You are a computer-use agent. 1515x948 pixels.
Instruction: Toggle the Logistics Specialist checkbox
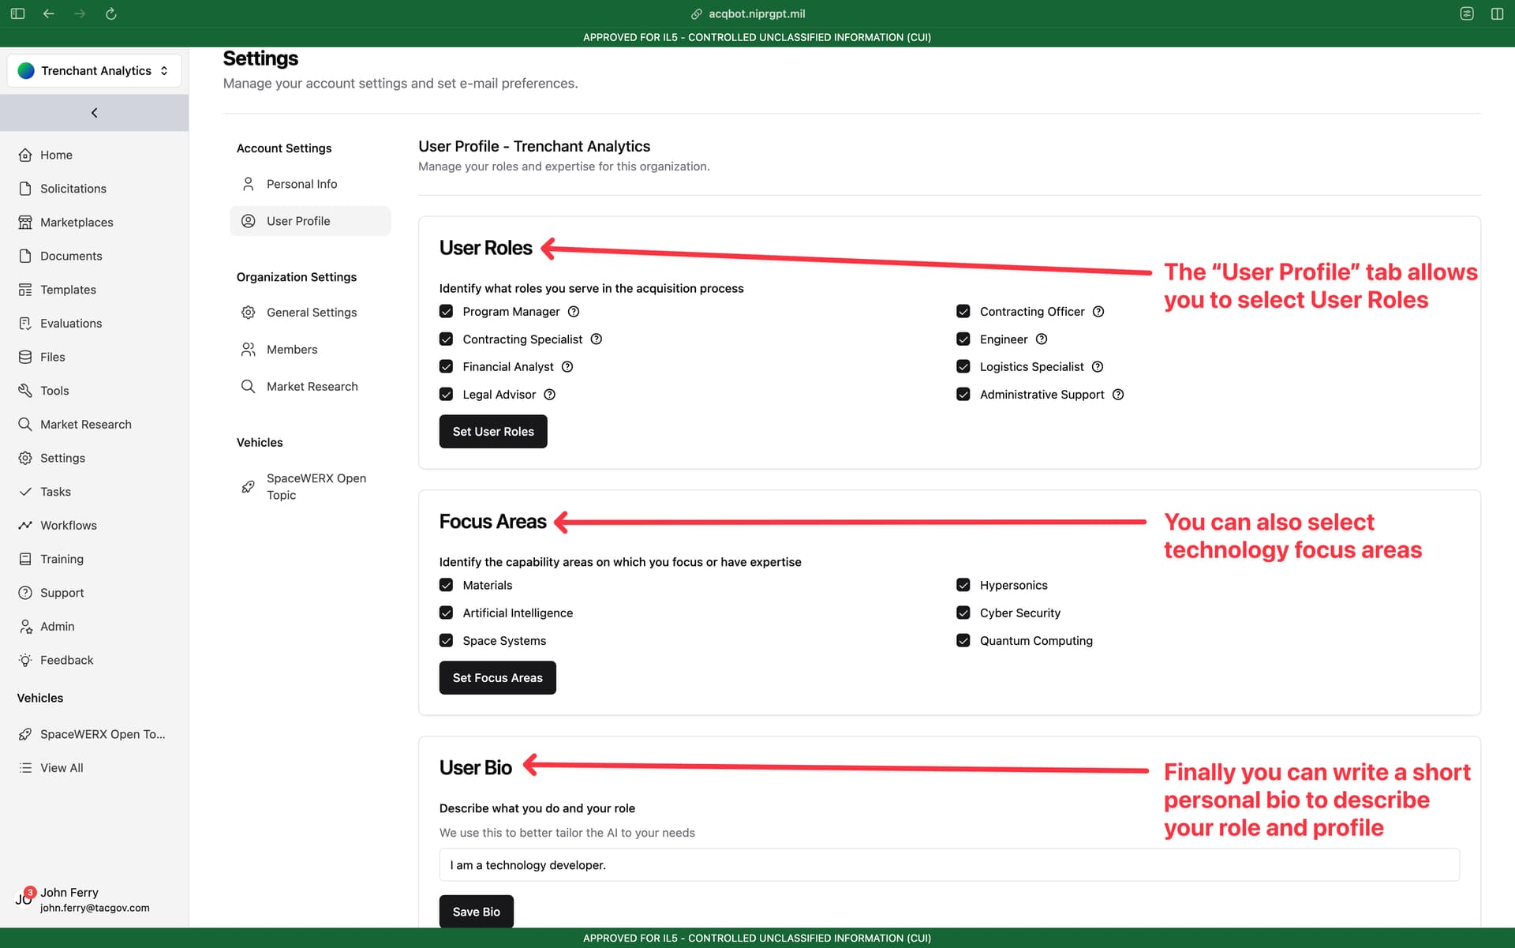point(963,367)
